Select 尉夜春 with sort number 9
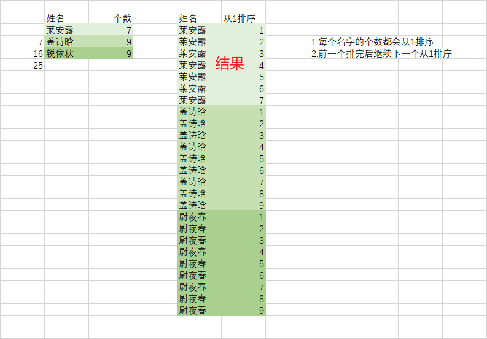Viewport: 487px width, 339px height. tap(199, 310)
